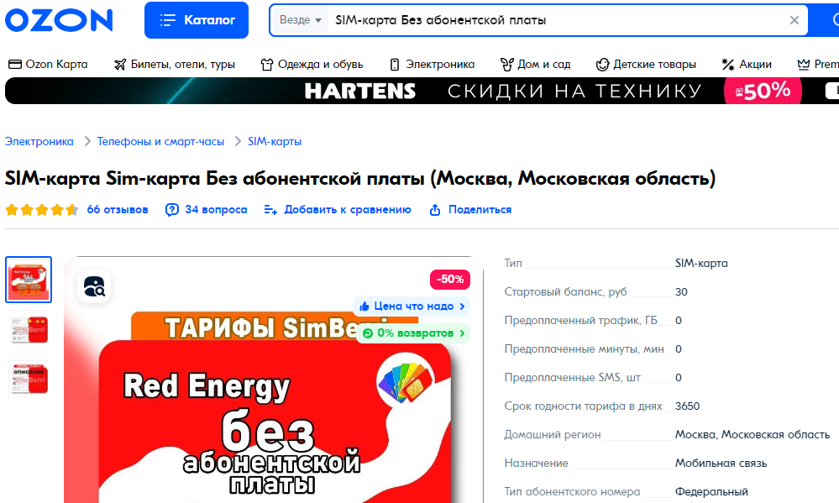Click the share upload icon
Image resolution: width=839 pixels, height=503 pixels.
tap(435, 210)
